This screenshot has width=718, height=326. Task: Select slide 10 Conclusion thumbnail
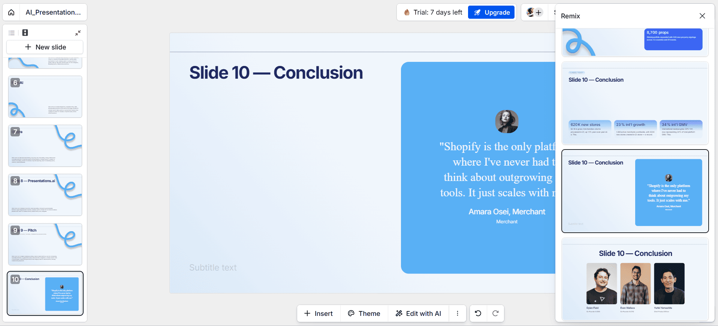(x=45, y=294)
